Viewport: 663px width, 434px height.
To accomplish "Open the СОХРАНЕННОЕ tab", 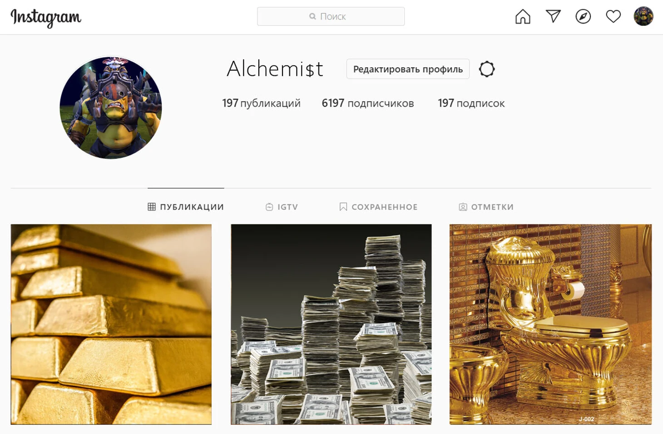I will [x=378, y=207].
